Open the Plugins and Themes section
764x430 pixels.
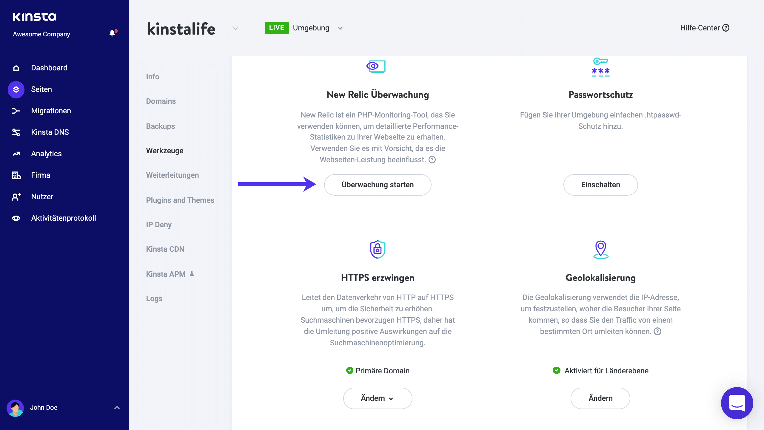click(180, 200)
